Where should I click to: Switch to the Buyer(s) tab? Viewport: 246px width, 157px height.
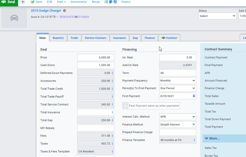58,38
